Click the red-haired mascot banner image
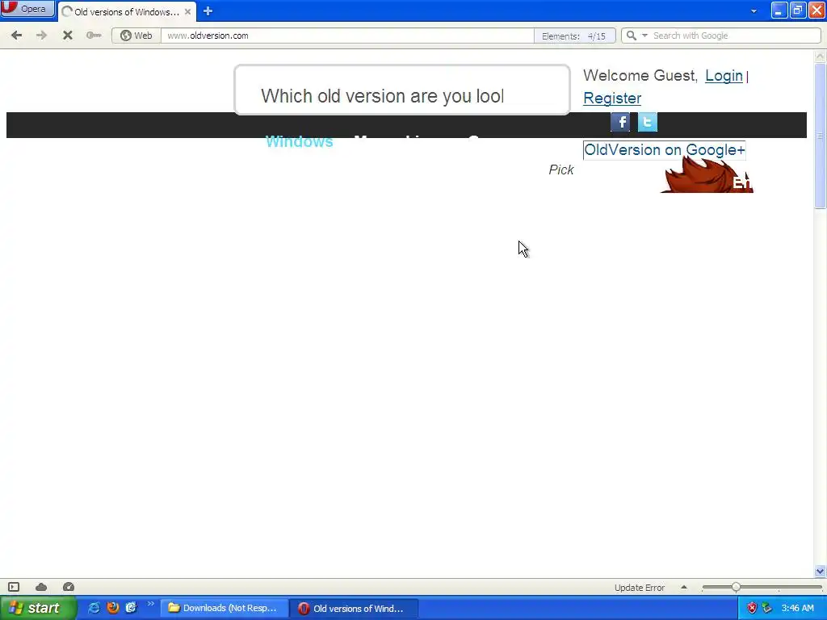Screen dimensions: 827x620 click(x=707, y=175)
